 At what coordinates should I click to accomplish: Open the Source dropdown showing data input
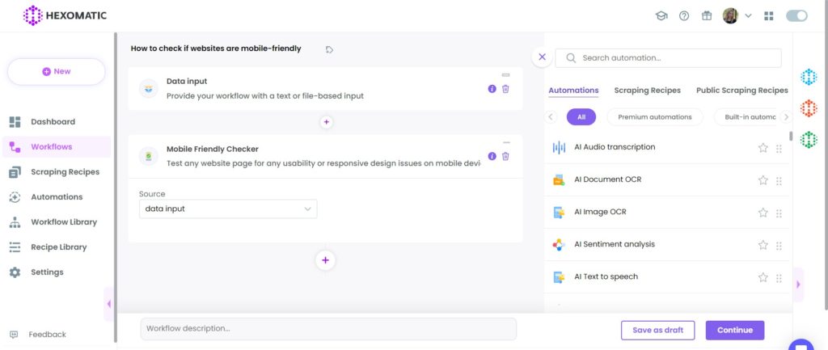tap(228, 209)
